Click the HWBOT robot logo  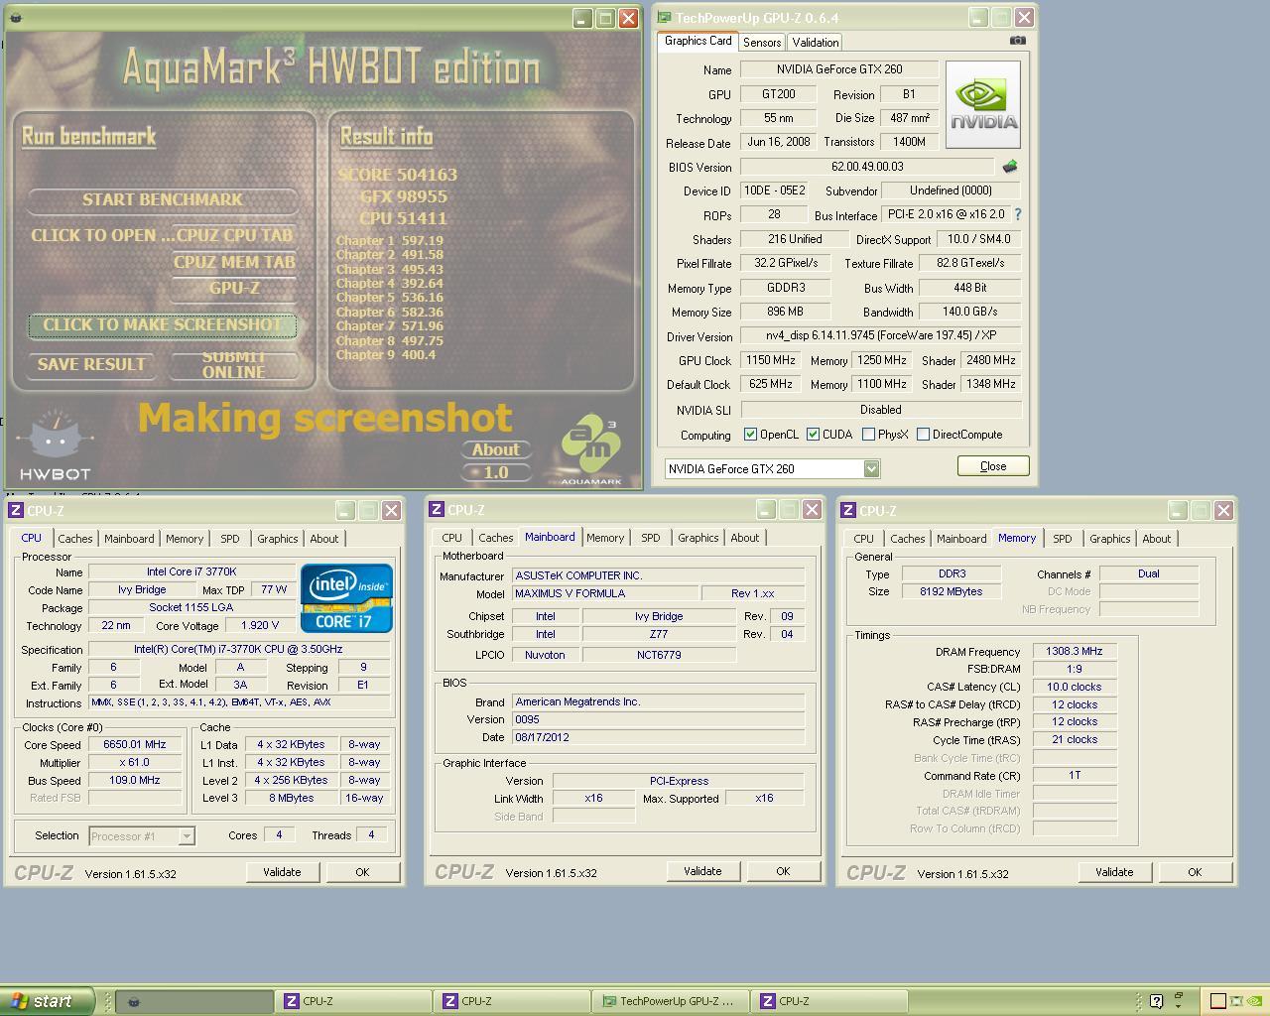point(56,444)
